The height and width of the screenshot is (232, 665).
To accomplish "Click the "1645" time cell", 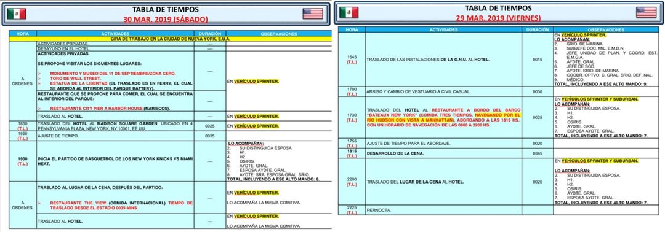I will point(352,60).
